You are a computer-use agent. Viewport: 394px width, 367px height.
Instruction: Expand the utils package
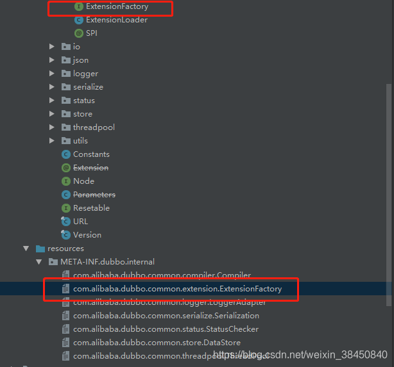[x=52, y=140]
